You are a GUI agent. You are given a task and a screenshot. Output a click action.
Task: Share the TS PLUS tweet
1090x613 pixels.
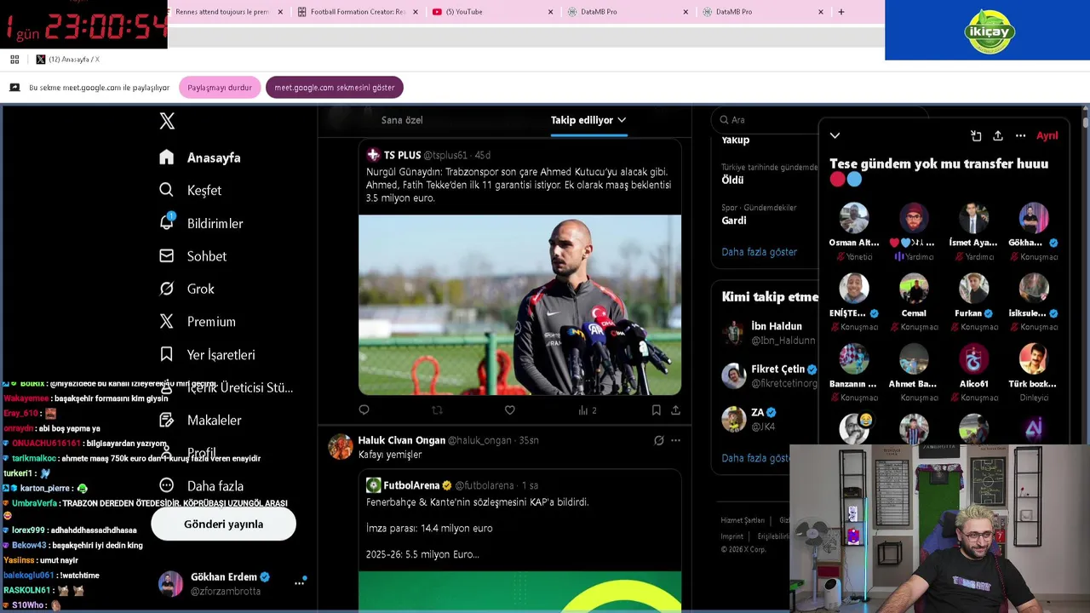click(675, 410)
